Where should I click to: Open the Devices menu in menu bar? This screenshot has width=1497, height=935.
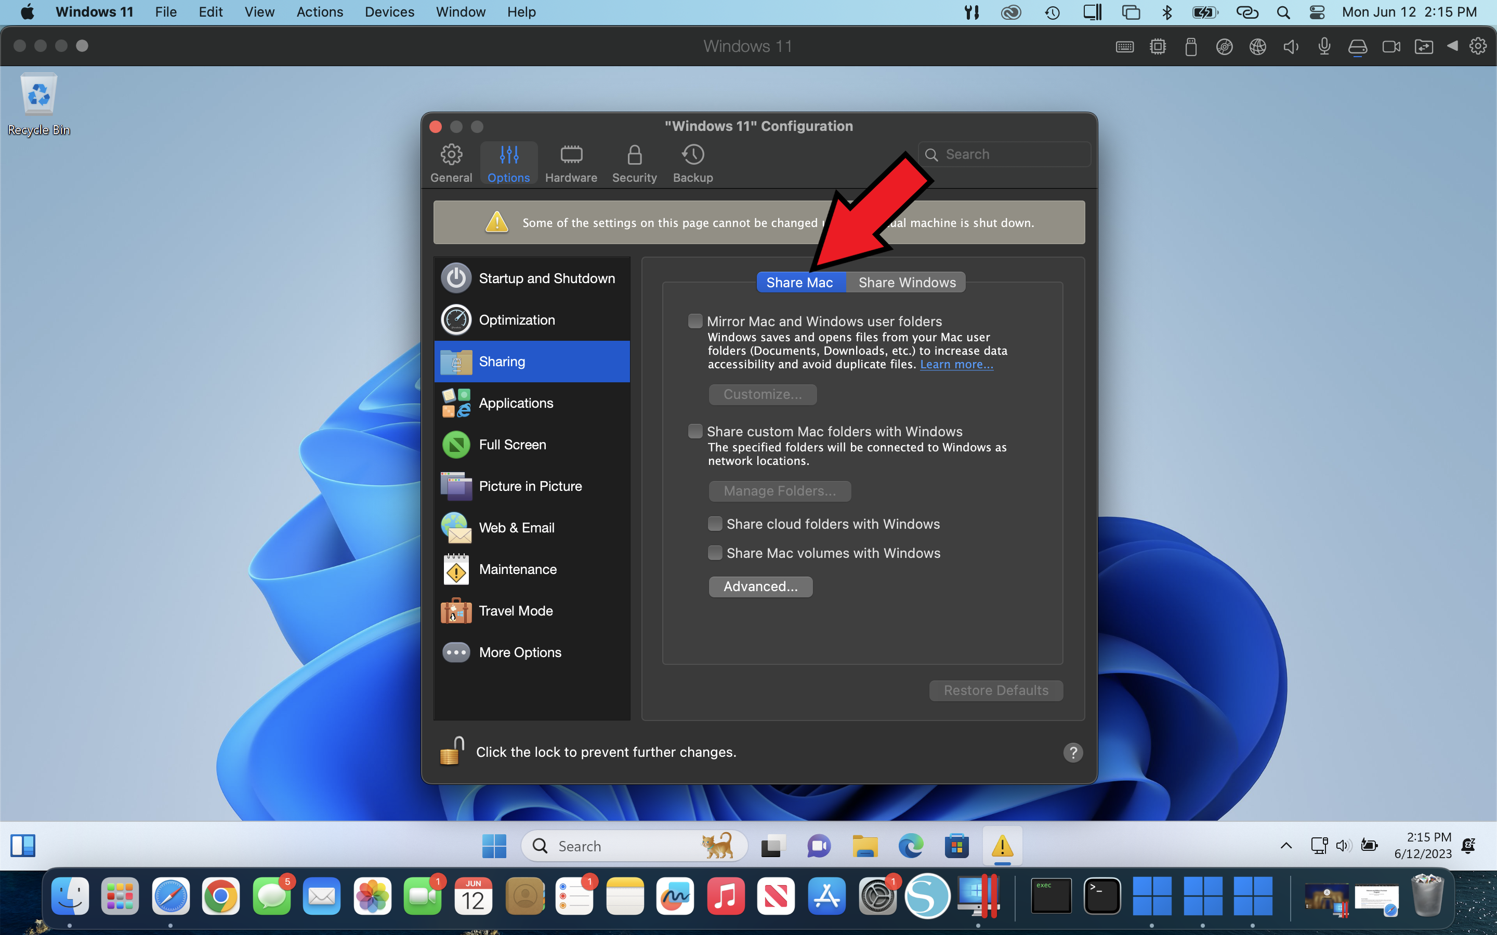(389, 12)
